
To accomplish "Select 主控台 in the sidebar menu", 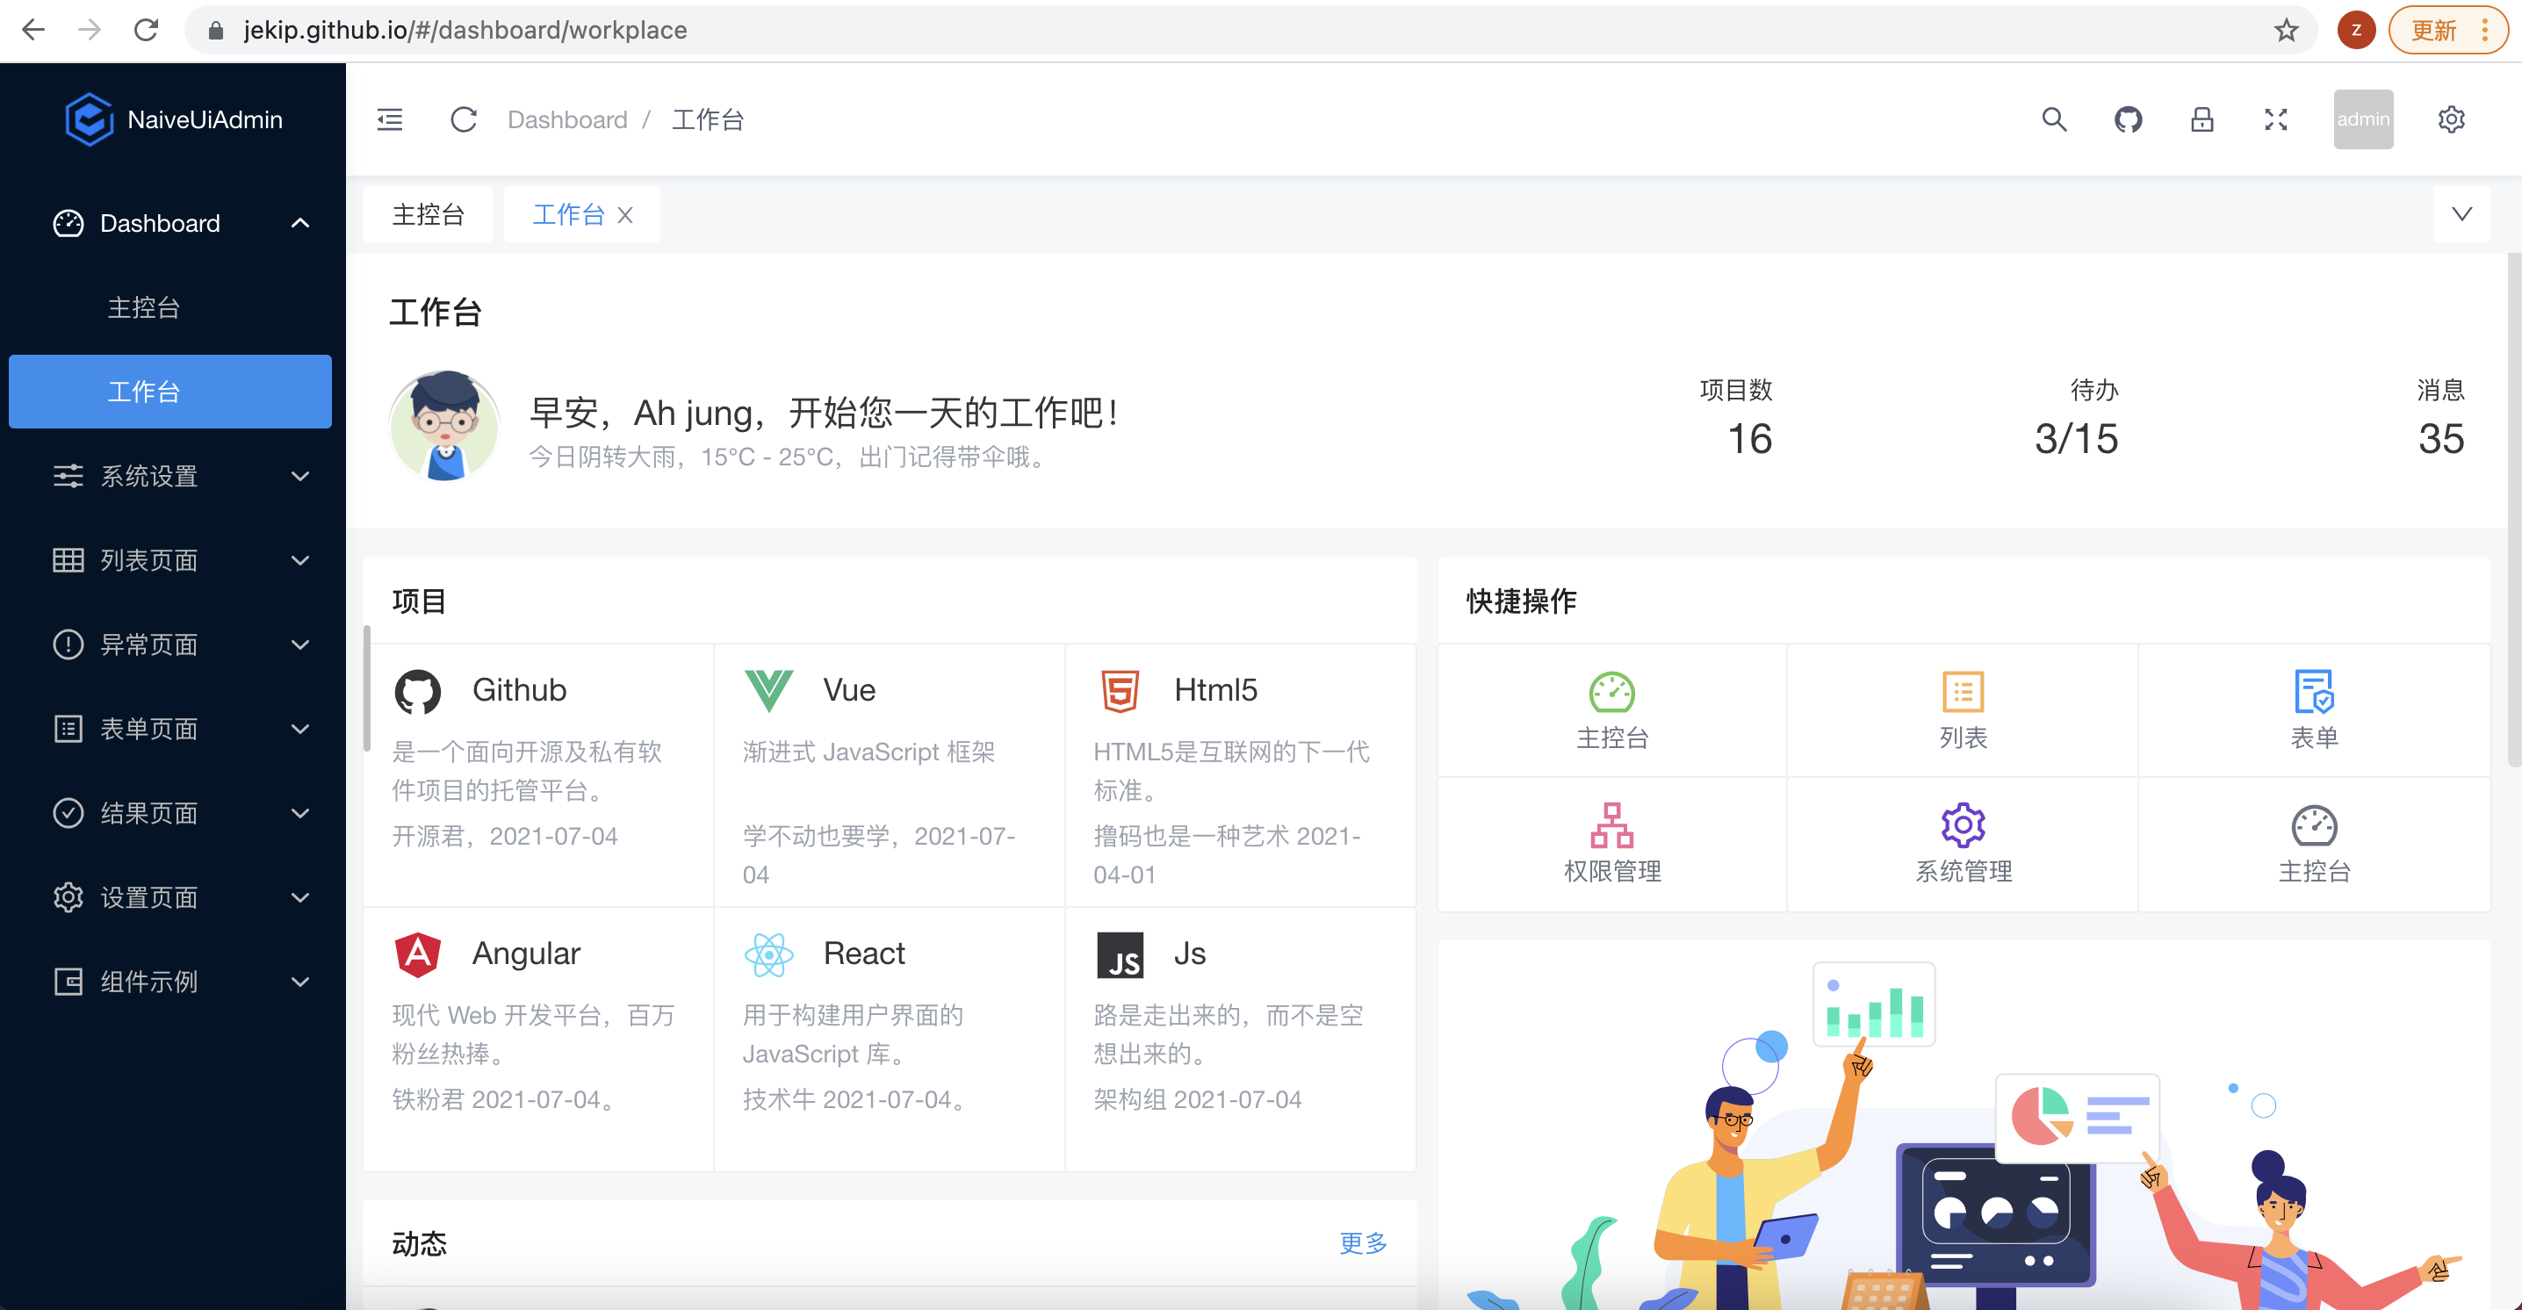I will click(144, 307).
